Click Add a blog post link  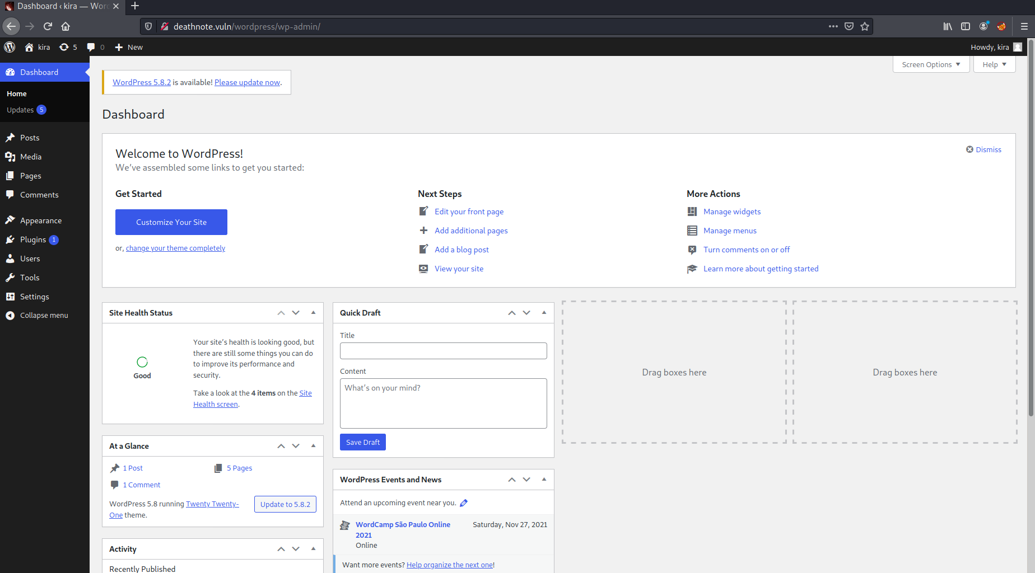(x=461, y=250)
